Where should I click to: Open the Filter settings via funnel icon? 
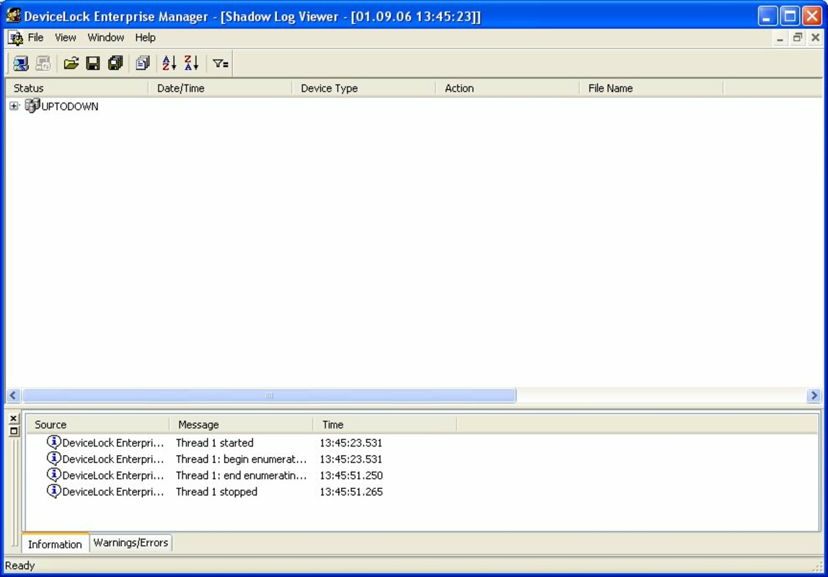(x=220, y=63)
